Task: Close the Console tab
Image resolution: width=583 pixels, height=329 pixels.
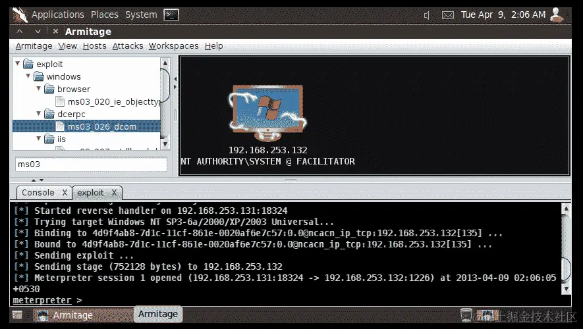Action: [x=65, y=193]
